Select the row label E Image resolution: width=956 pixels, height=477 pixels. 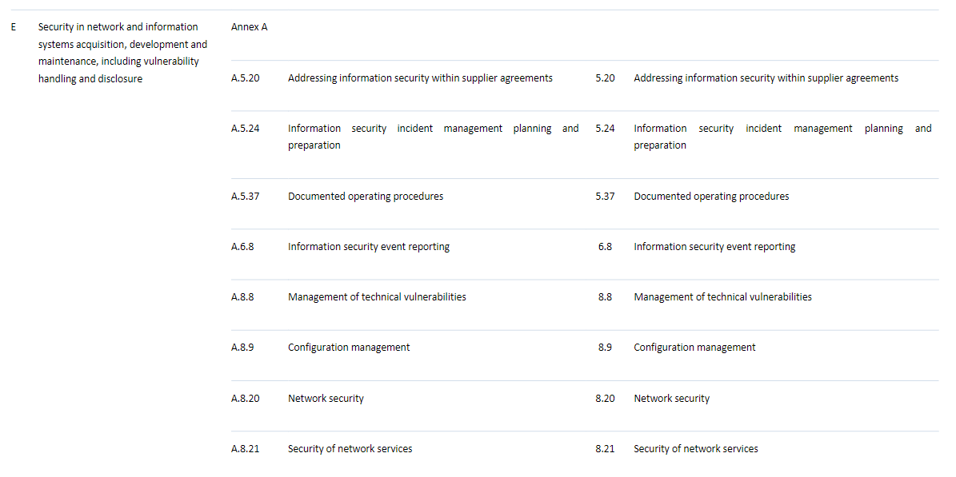click(x=13, y=26)
